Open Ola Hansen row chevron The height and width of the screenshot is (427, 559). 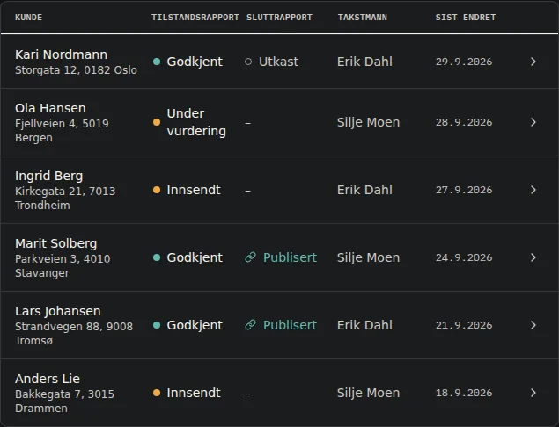[533, 122]
